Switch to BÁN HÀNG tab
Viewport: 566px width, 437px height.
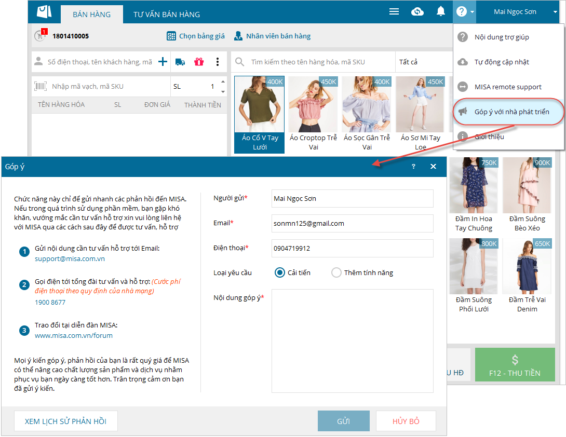click(x=92, y=15)
